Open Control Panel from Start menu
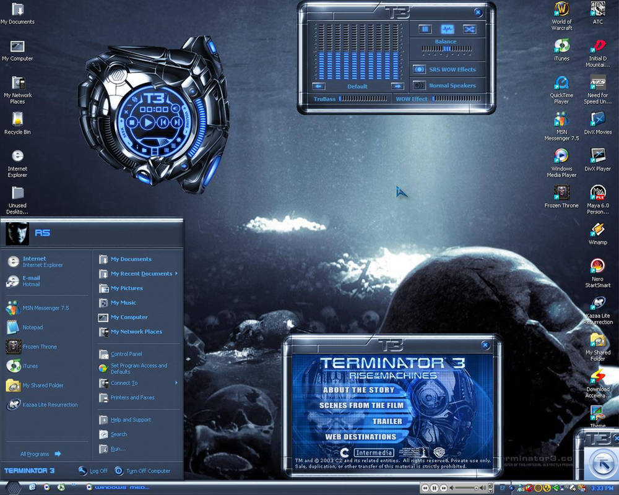 pyautogui.click(x=138, y=354)
